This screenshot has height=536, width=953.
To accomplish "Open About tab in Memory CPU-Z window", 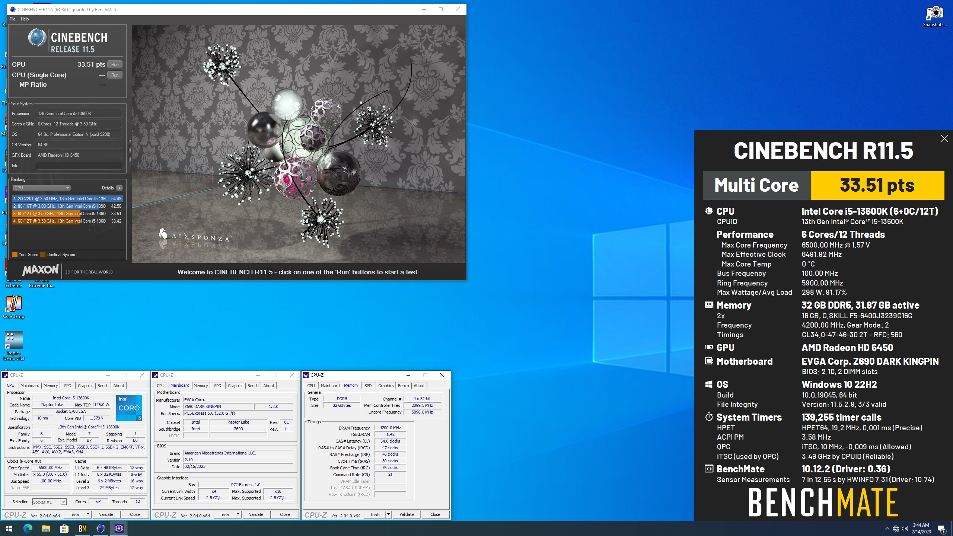I will coord(419,386).
